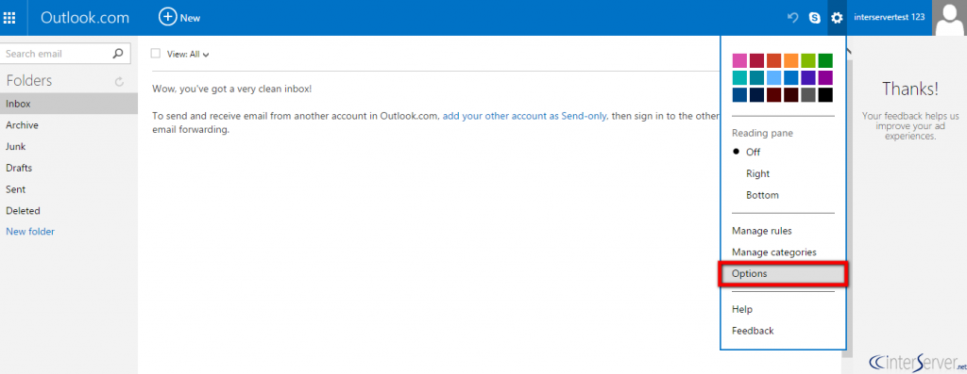Pick the gray theme color swatch

tap(808, 95)
